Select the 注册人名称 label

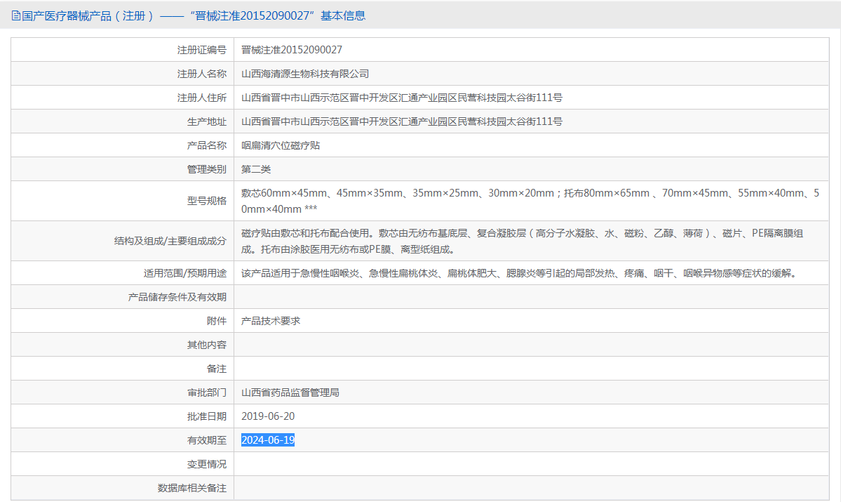(202, 74)
